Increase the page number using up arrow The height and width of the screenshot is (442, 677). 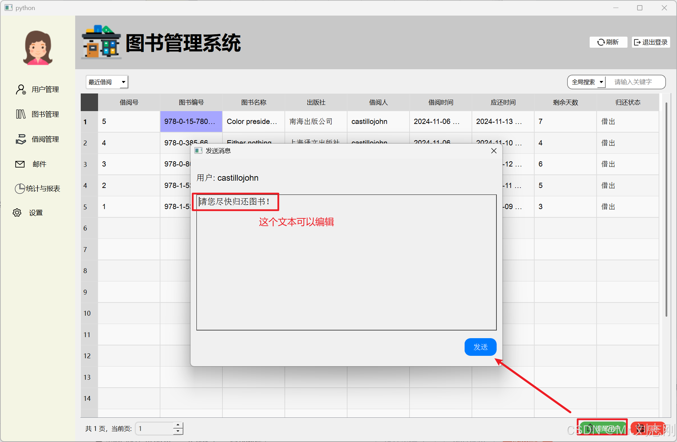[x=178, y=425]
